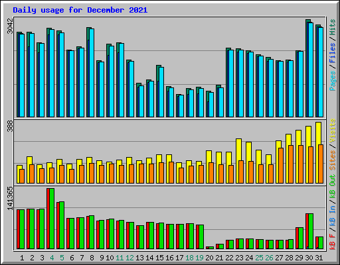Click the 3042 top axis value
The width and height of the screenshot is (340, 265).
pyautogui.click(x=10, y=26)
